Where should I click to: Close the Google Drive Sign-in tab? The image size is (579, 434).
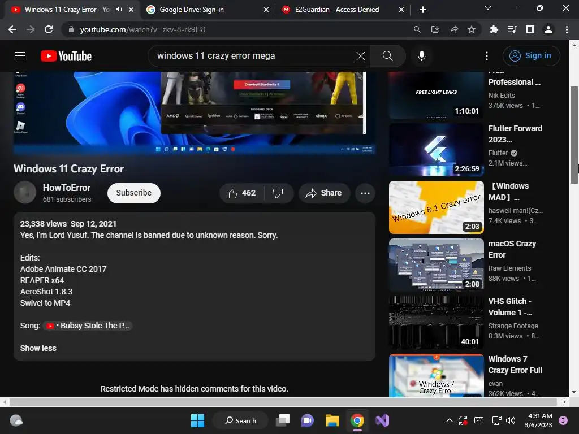coord(266,10)
